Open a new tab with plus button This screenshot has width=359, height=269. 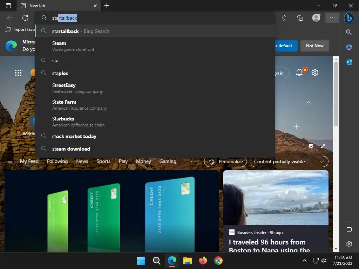click(107, 6)
